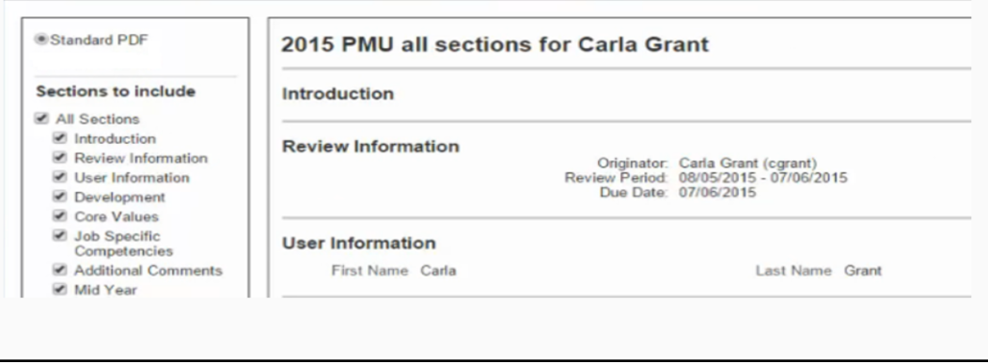Click the Due Date value 07/06/2015
This screenshot has width=988, height=364.
coord(717,193)
